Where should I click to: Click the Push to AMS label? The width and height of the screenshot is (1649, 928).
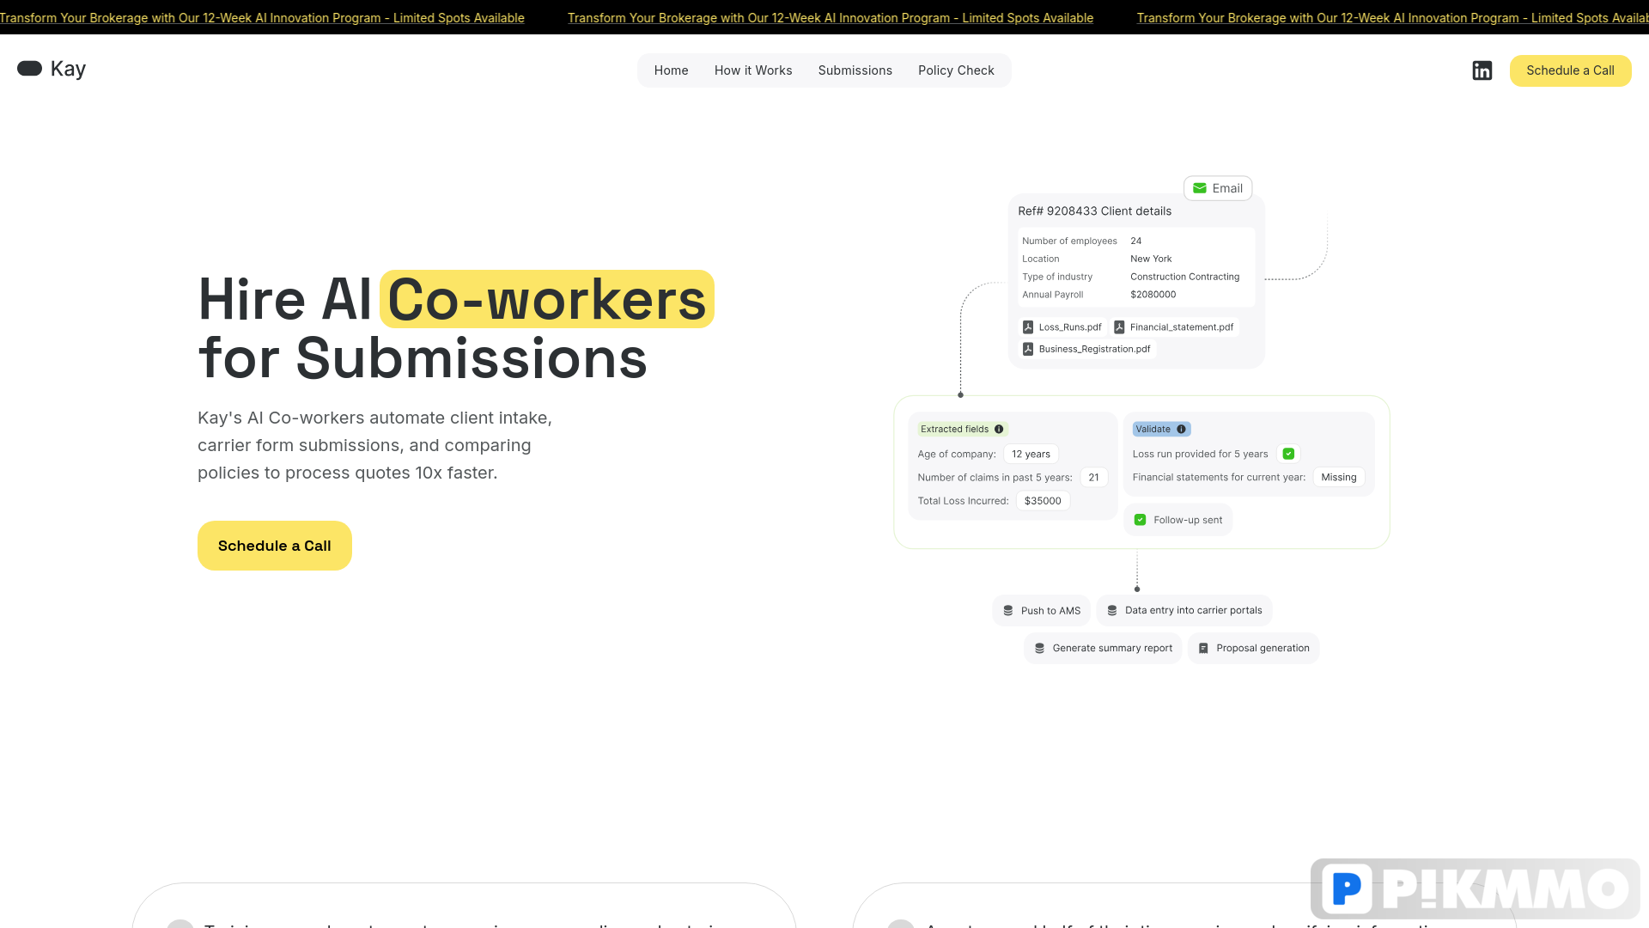pyautogui.click(x=1050, y=611)
